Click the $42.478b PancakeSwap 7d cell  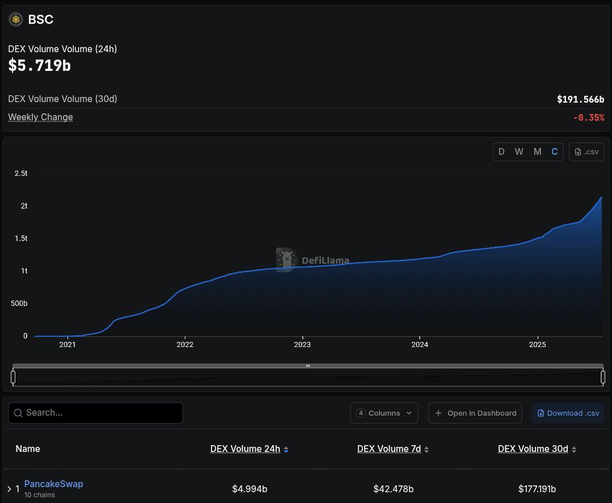coord(394,489)
